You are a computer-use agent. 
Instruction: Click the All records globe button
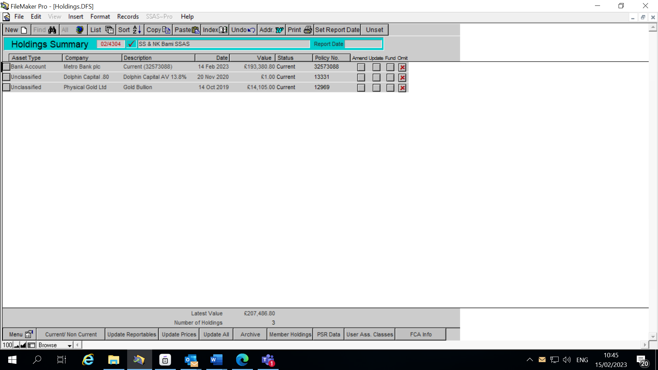coord(73,30)
